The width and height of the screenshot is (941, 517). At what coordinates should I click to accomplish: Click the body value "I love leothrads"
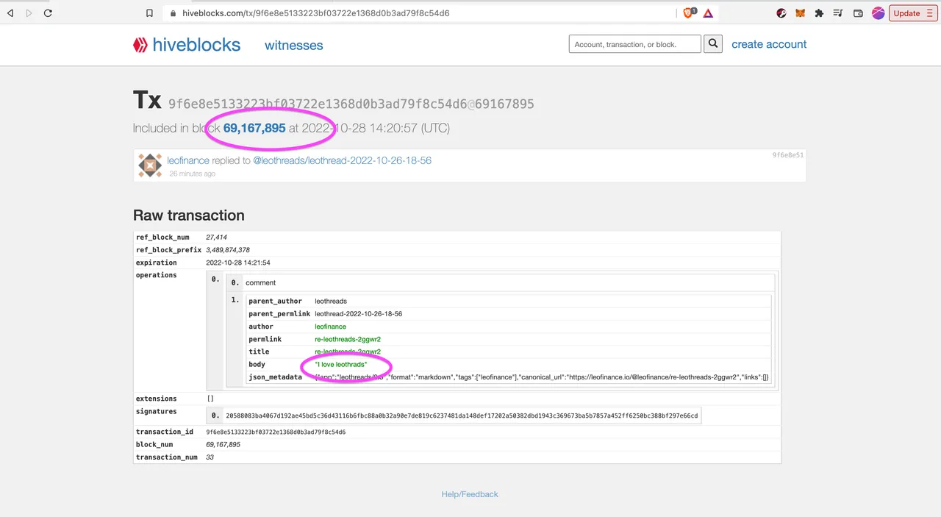coord(340,365)
